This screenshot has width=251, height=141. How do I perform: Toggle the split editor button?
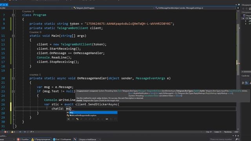pyautogui.click(x=238, y=8)
